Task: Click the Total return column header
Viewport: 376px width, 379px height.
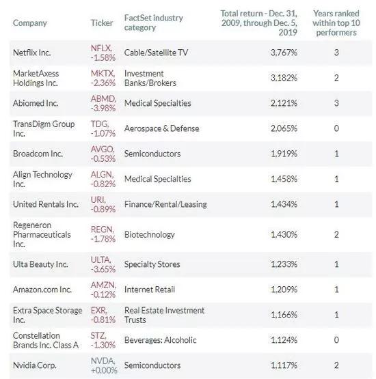Action: point(258,23)
